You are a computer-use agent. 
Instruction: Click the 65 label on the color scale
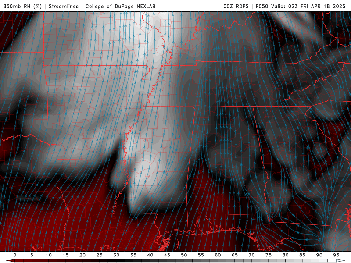pos(235,255)
